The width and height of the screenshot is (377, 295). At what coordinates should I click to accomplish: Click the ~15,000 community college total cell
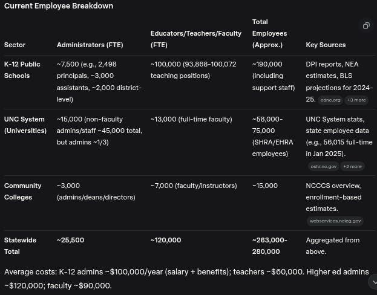(264, 186)
